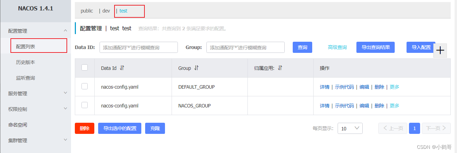
Task: Open 详情 for the NACOS_GROUP config
Action: [324, 106]
